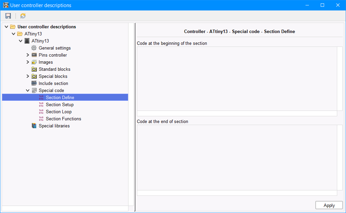Click the Save floppy disk toolbar icon
Image resolution: width=346 pixels, height=213 pixels.
tap(8, 16)
